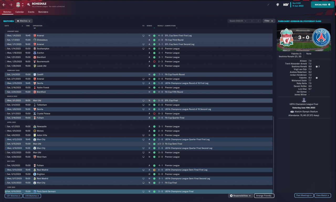Tick the check circle for Sat, 5/6/2023 row
336x202 pixels.
pyautogui.click(x=6, y=166)
